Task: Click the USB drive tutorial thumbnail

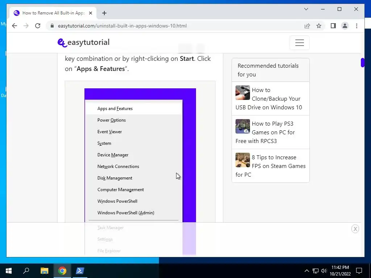Action: 242,93
